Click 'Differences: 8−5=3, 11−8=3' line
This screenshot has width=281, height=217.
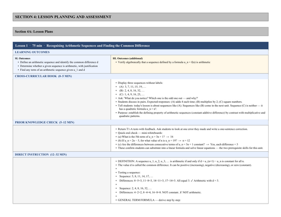169,180
